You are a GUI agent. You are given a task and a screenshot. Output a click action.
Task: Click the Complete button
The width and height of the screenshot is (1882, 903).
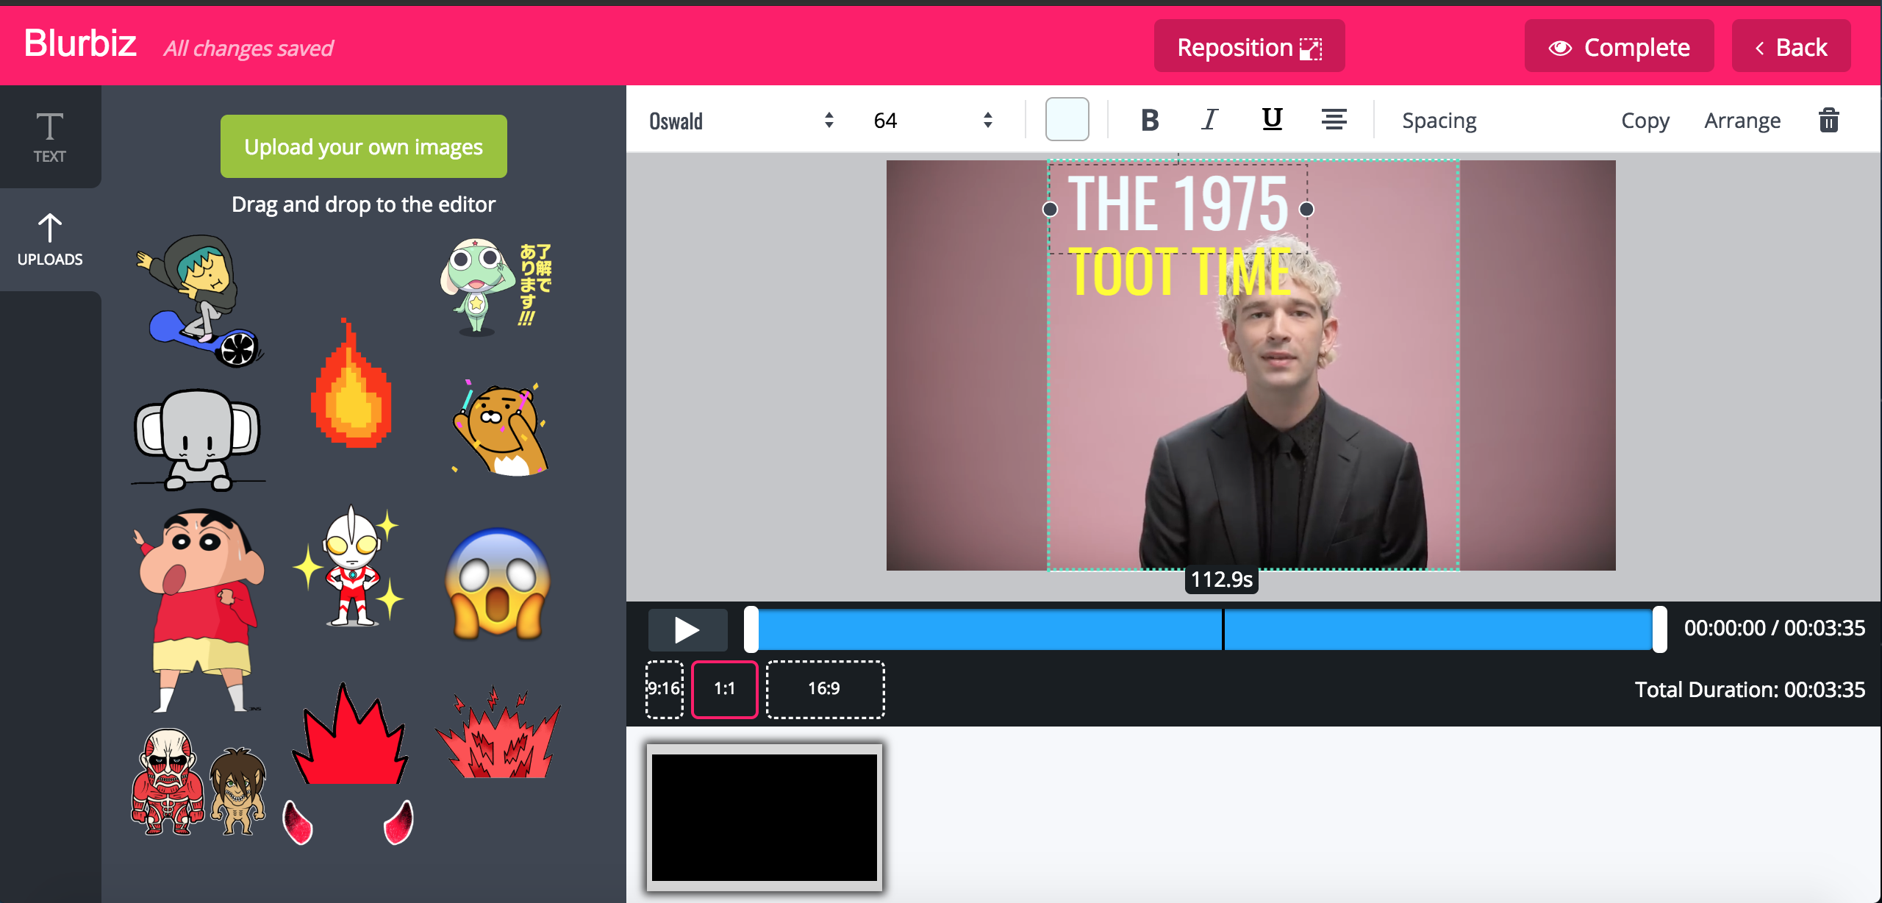pos(1619,47)
